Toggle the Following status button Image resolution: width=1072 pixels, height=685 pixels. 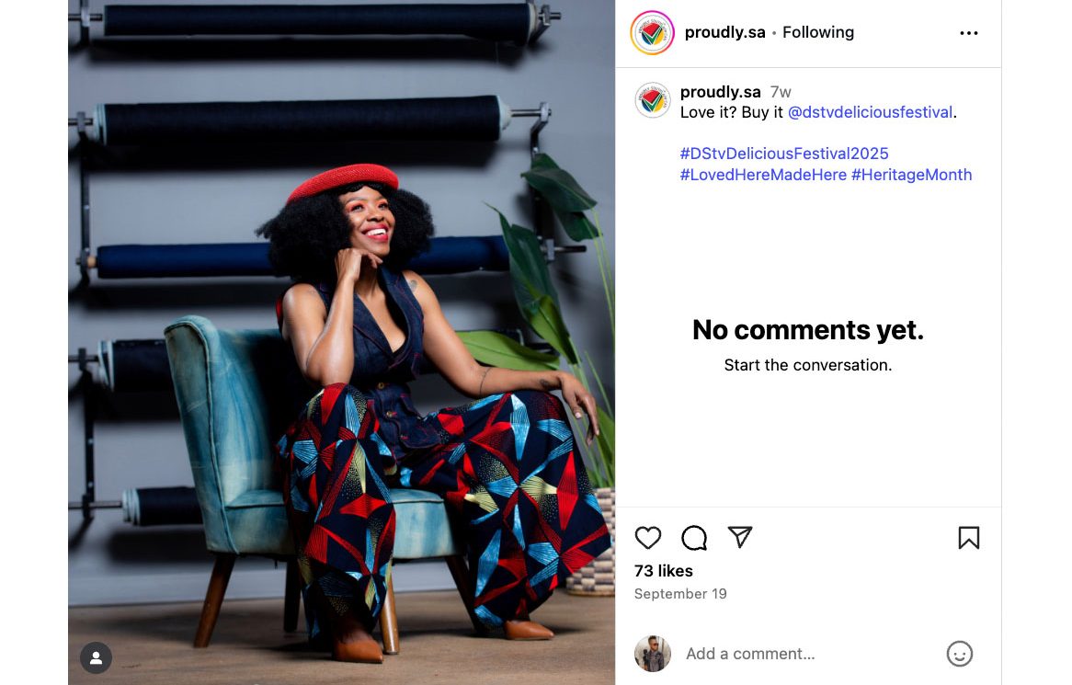818,32
